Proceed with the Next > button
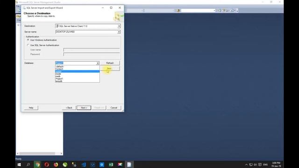This screenshot has height=168, width=299. click(x=84, y=108)
